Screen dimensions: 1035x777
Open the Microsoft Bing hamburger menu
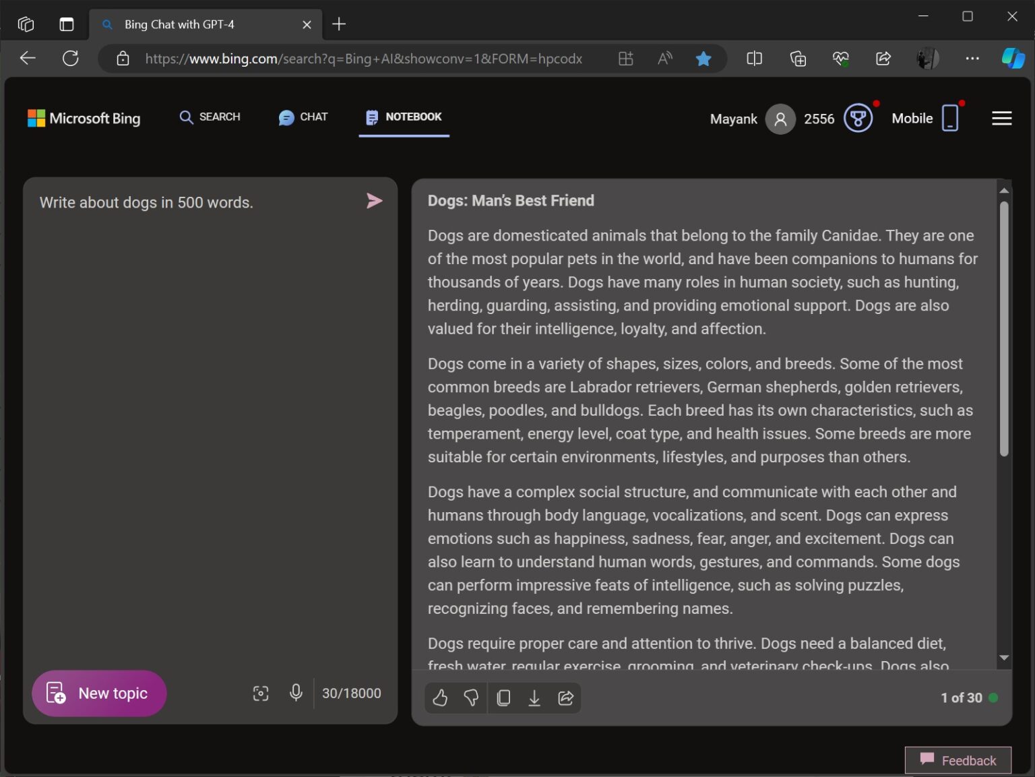pos(1002,118)
